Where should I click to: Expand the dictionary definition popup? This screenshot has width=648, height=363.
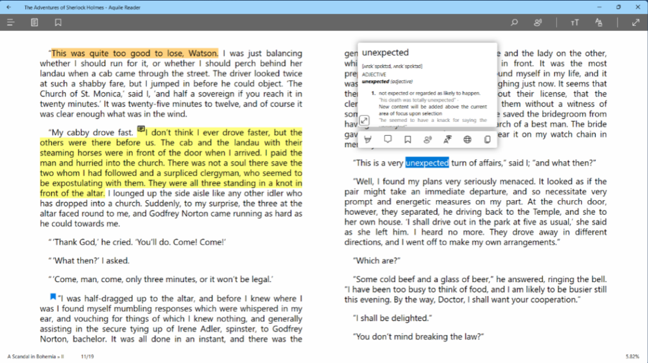click(365, 121)
